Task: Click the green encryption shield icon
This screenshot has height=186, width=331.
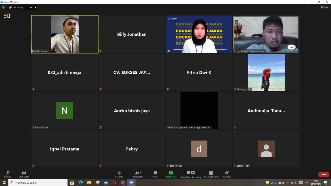Action: tap(3, 7)
